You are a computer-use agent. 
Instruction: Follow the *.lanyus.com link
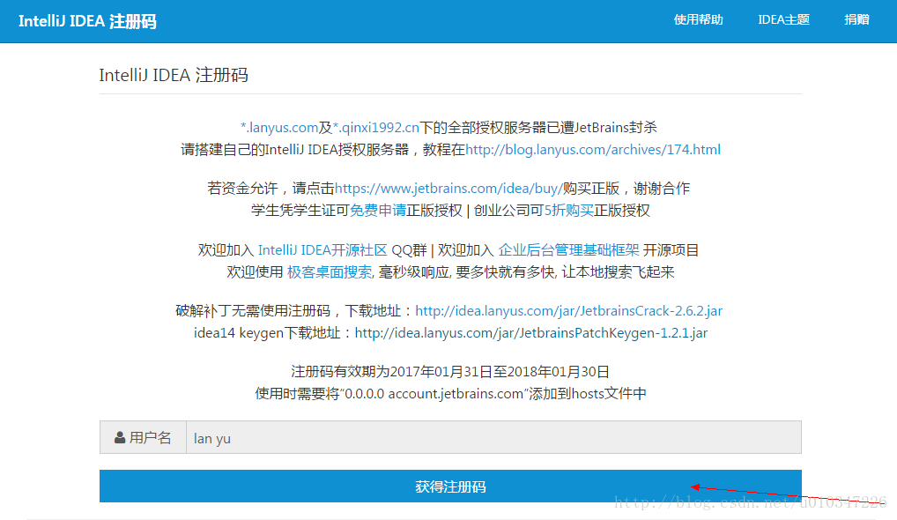(x=279, y=128)
